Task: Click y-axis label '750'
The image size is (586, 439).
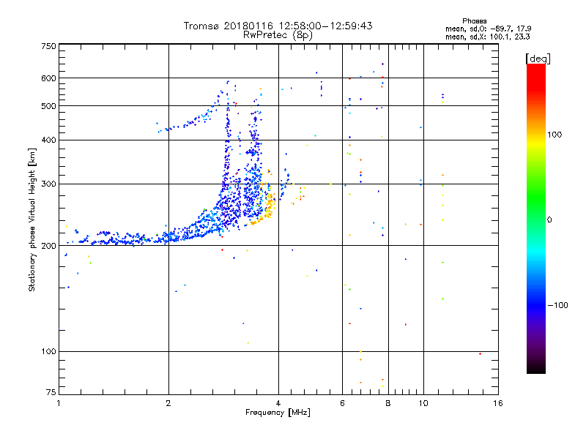Action: 48,46
